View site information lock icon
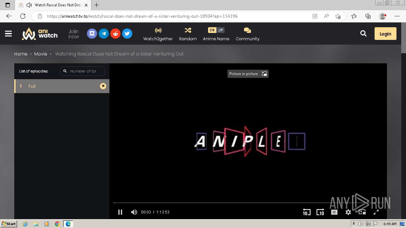 coord(40,16)
